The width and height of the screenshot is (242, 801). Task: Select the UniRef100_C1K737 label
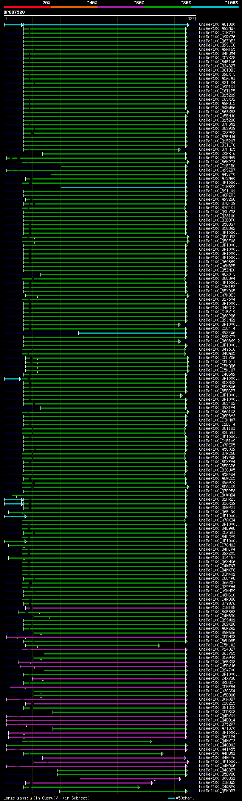tap(217, 33)
